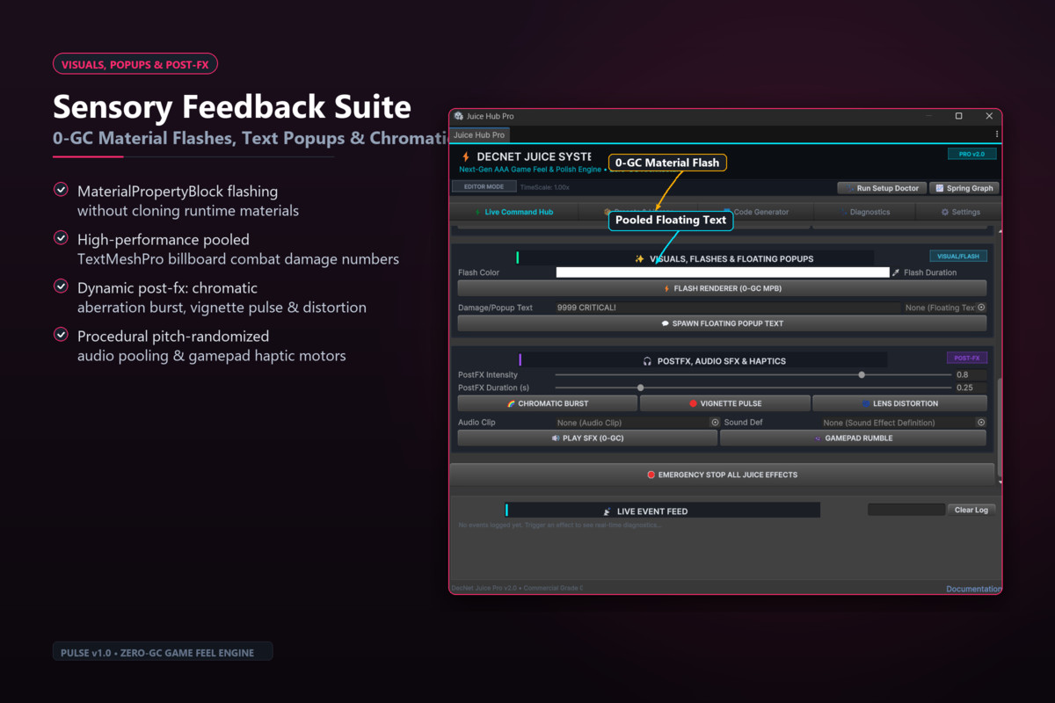1055x703 pixels.
Task: Trigger the VIGNETTE PULSE effect
Action: click(x=725, y=403)
